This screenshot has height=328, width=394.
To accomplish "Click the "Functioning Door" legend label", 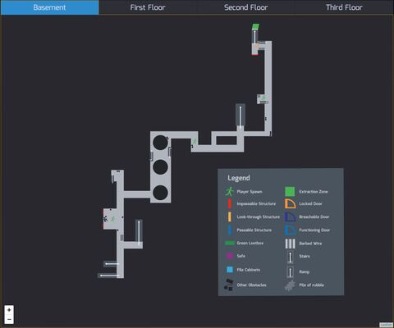I will [314, 230].
